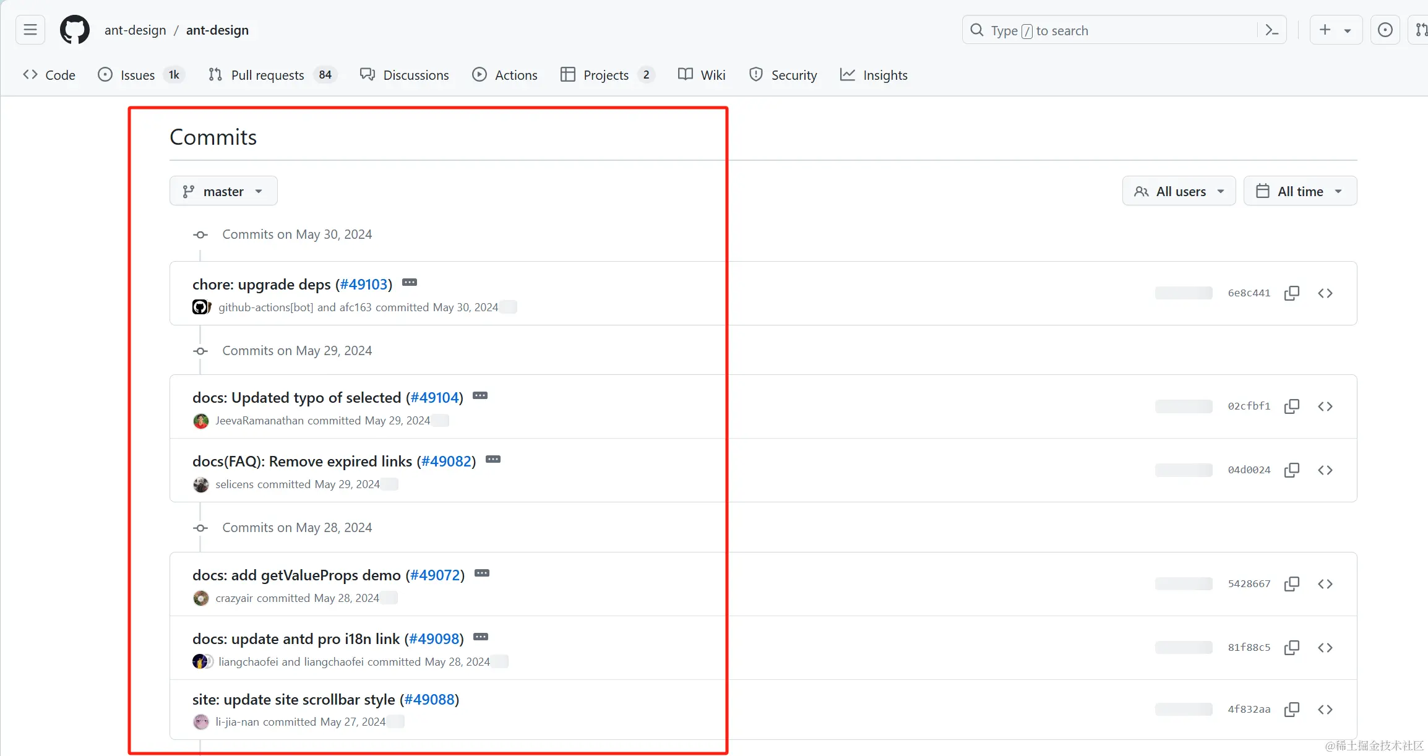Copy full SHA for commit 04d0024
The width and height of the screenshot is (1428, 756).
coord(1291,470)
